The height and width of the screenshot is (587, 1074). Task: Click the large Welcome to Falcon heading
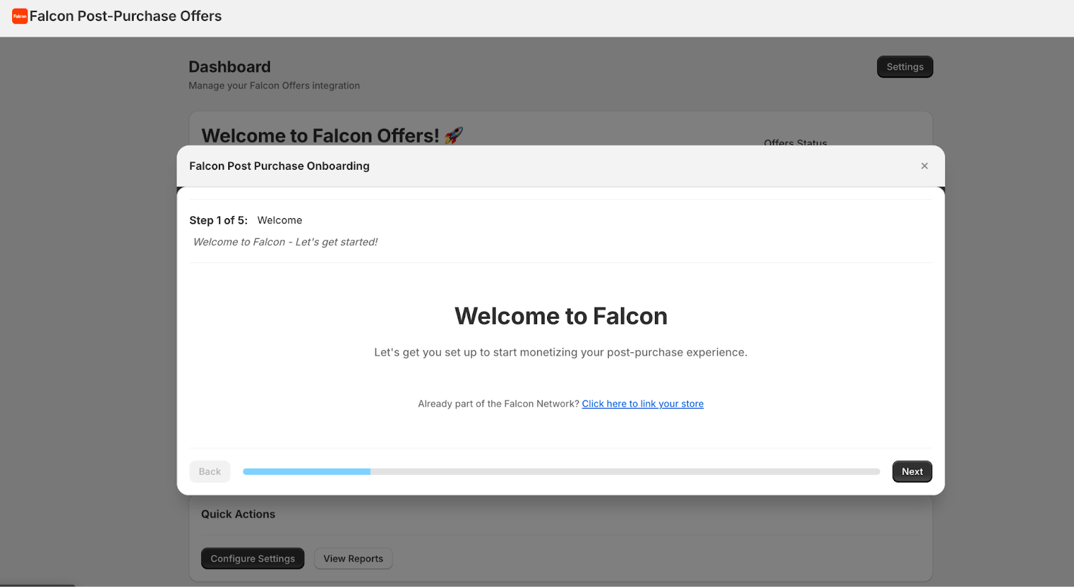pyautogui.click(x=560, y=316)
